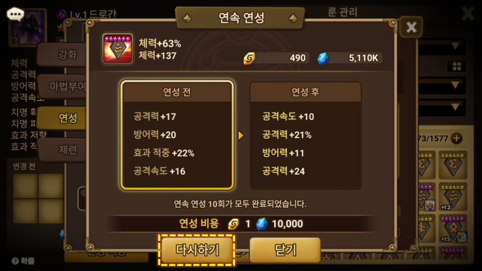Expand the top rune filter dropdown arrow
The width and height of the screenshot is (482, 271).
click(x=455, y=46)
